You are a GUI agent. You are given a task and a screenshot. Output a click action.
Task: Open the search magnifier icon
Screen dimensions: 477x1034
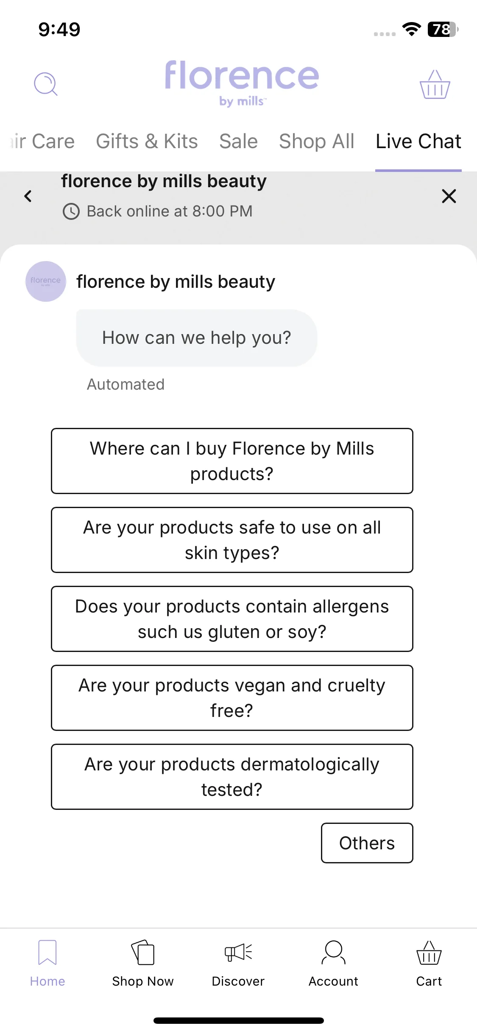46,84
